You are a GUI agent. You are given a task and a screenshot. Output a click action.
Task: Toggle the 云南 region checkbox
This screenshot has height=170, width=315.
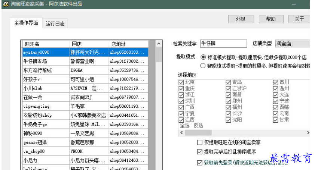click(x=275, y=114)
